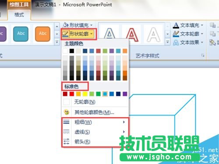Click the shape fill paint bucket icon
Screen dimensions: 219x164
[x=65, y=25]
